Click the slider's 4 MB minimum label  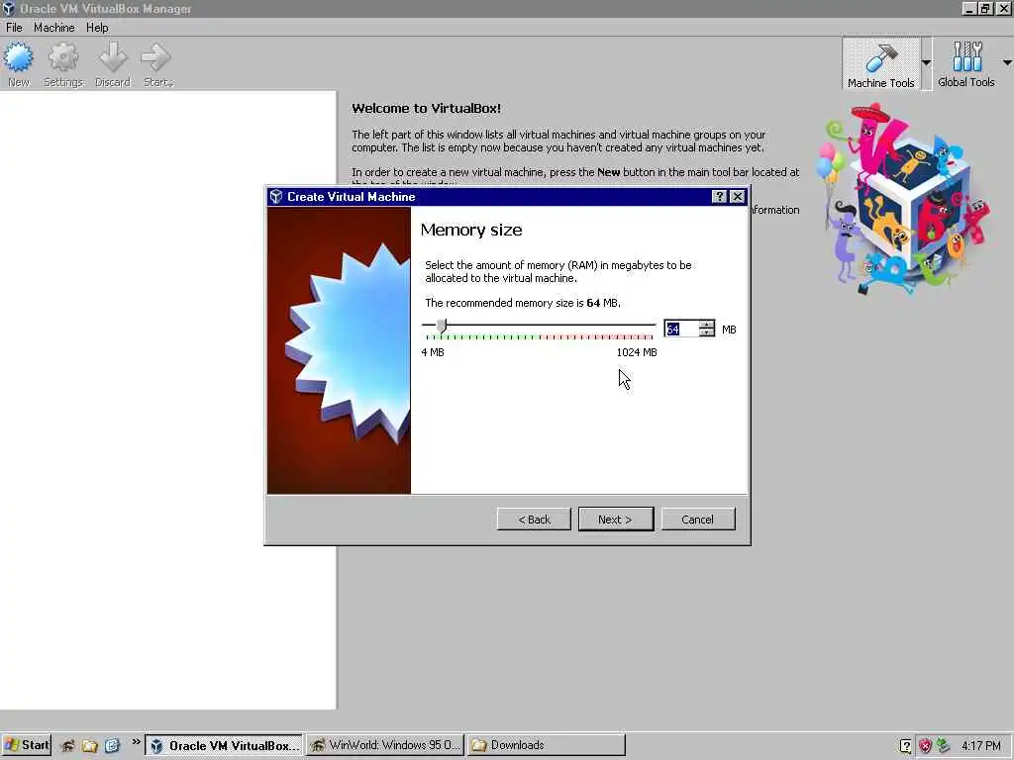(x=433, y=352)
